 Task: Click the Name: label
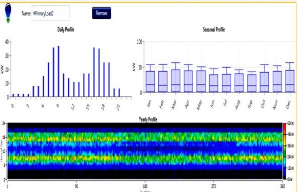click(x=26, y=13)
